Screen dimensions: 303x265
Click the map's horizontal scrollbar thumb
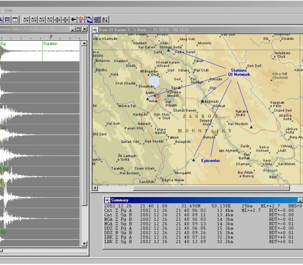(x=211, y=188)
